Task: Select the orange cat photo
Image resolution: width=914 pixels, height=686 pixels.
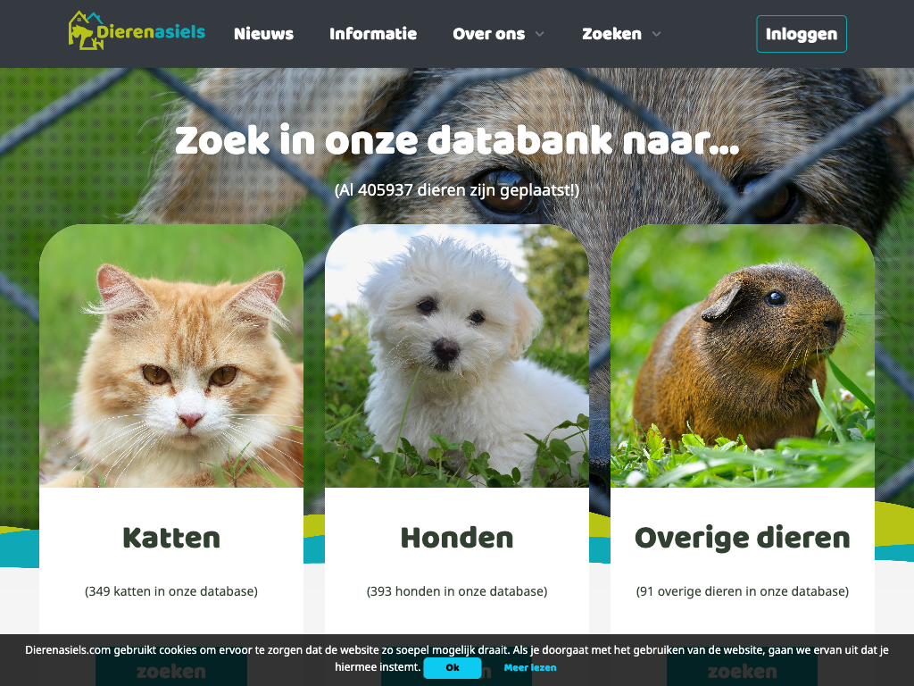Action: pos(171,356)
